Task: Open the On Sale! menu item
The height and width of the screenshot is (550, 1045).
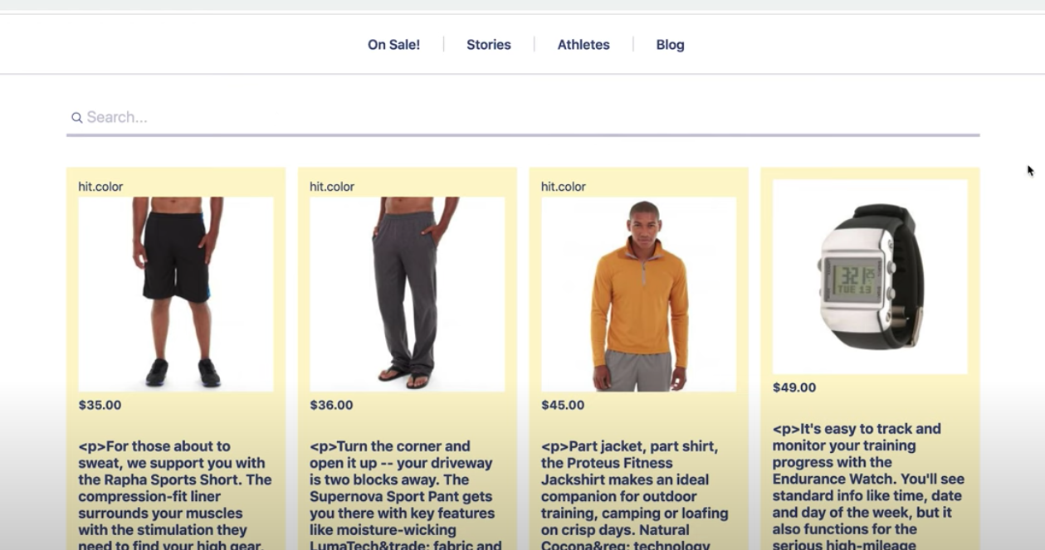Action: (393, 45)
